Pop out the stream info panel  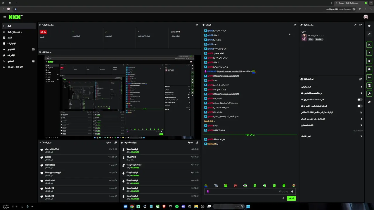coord(361,25)
